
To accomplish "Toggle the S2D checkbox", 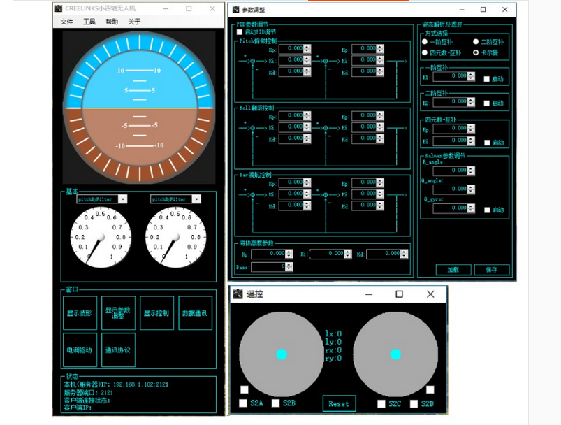I will 414,403.
